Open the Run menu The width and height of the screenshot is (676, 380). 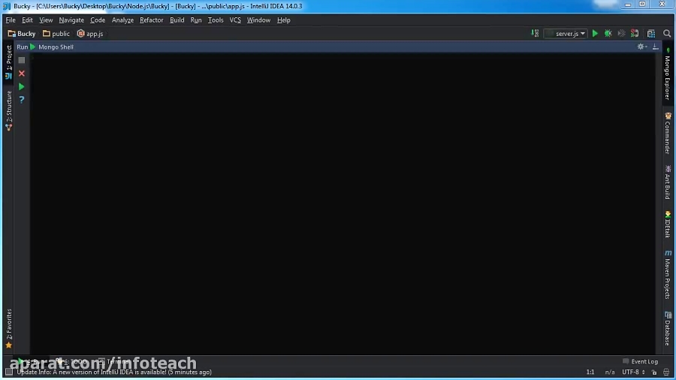[x=196, y=20]
